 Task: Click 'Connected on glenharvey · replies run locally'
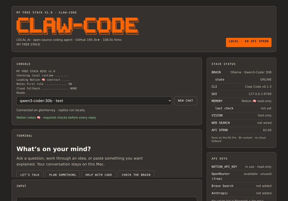tap(51, 110)
